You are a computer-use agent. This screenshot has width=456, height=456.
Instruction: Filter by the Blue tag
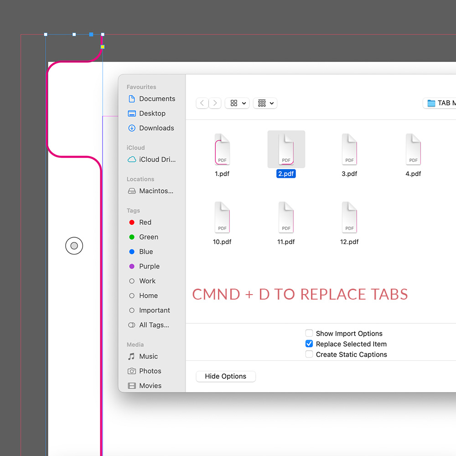[141, 252]
